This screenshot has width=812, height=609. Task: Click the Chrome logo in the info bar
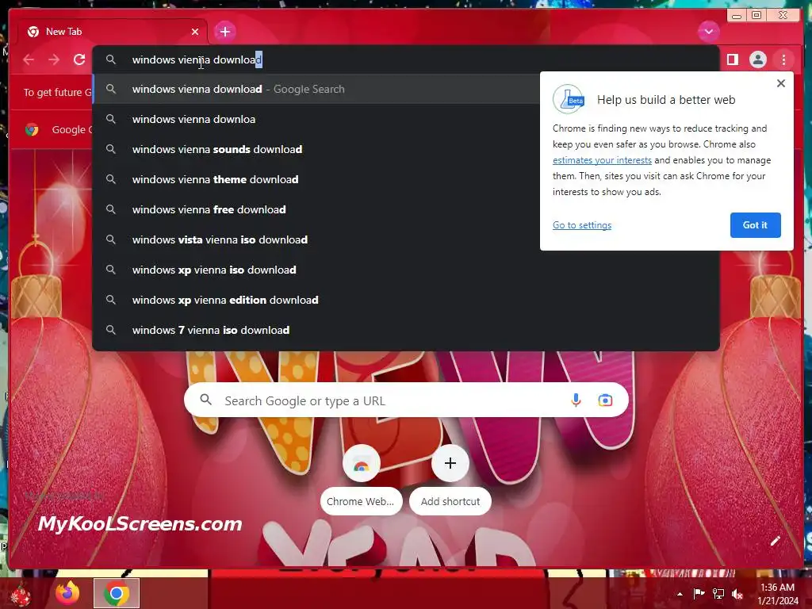[32, 129]
